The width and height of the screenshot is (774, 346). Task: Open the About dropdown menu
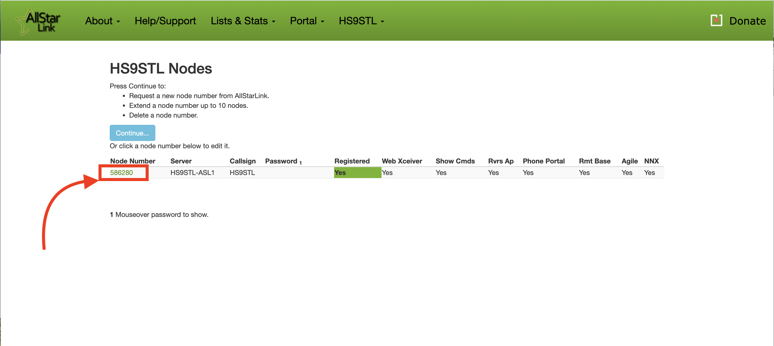102,21
